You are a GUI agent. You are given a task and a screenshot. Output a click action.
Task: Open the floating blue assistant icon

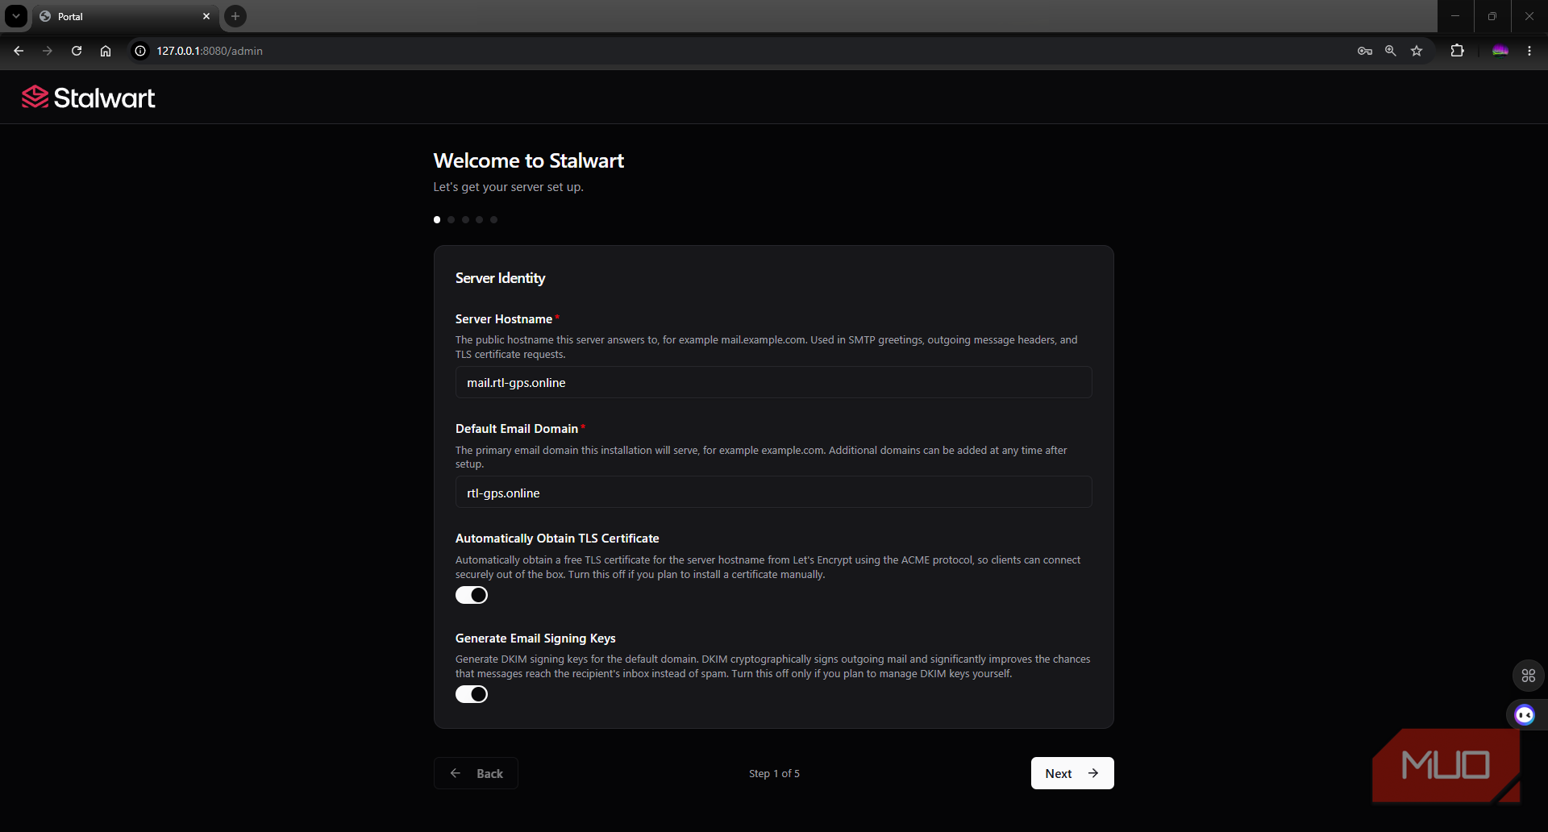1525,715
